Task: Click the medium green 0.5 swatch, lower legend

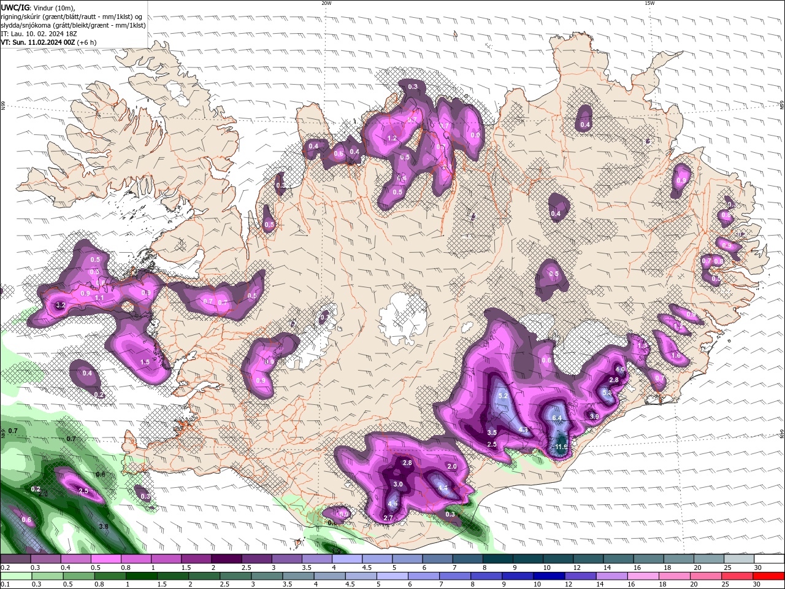Action: point(79,576)
